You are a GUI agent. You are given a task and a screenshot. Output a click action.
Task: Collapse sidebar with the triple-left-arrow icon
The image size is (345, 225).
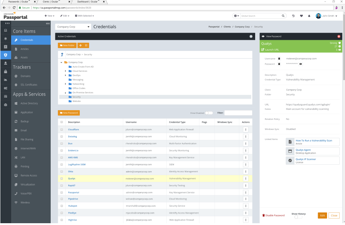[47, 24]
